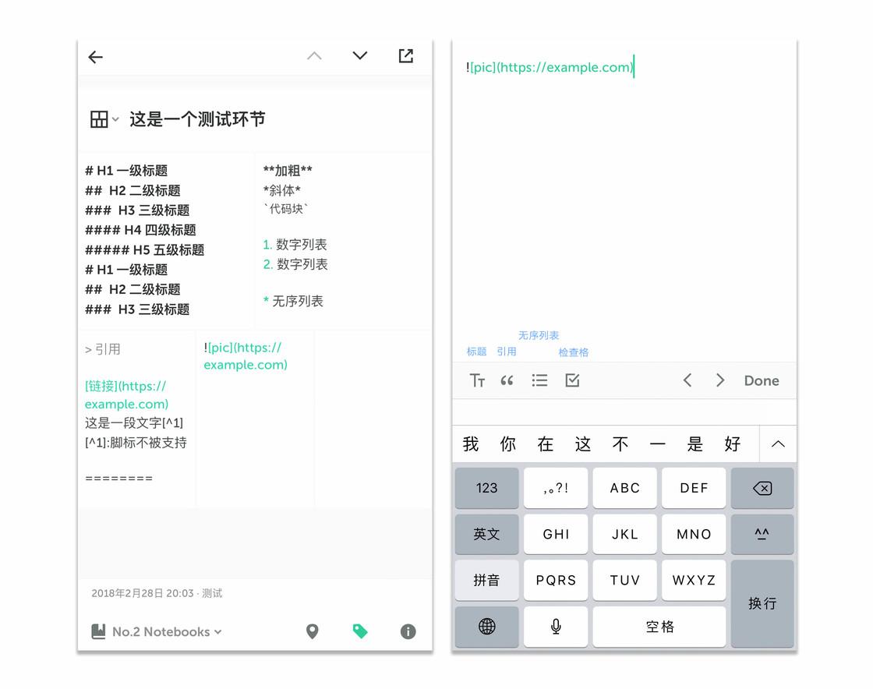Viewport: 873px width, 689px height.
Task: Go to next item with down chevron
Action: pos(360,55)
